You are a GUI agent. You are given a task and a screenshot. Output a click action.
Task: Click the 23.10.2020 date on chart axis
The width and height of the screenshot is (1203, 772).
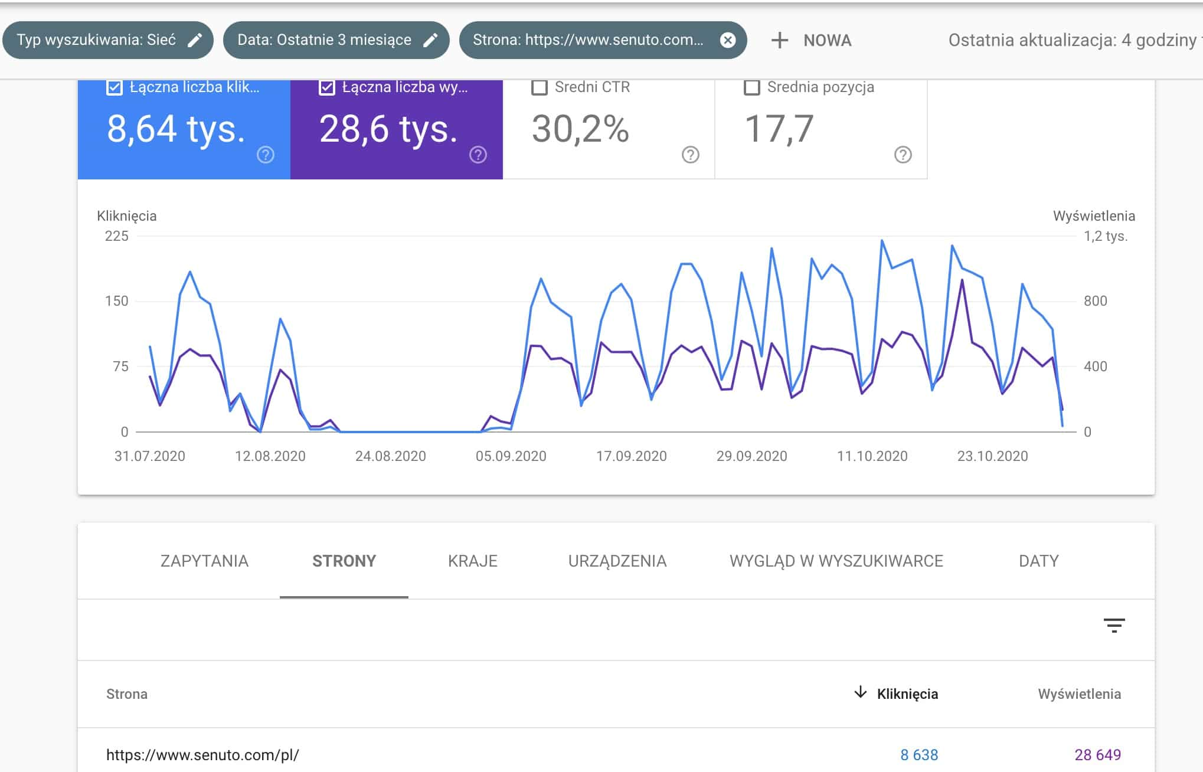(x=993, y=456)
